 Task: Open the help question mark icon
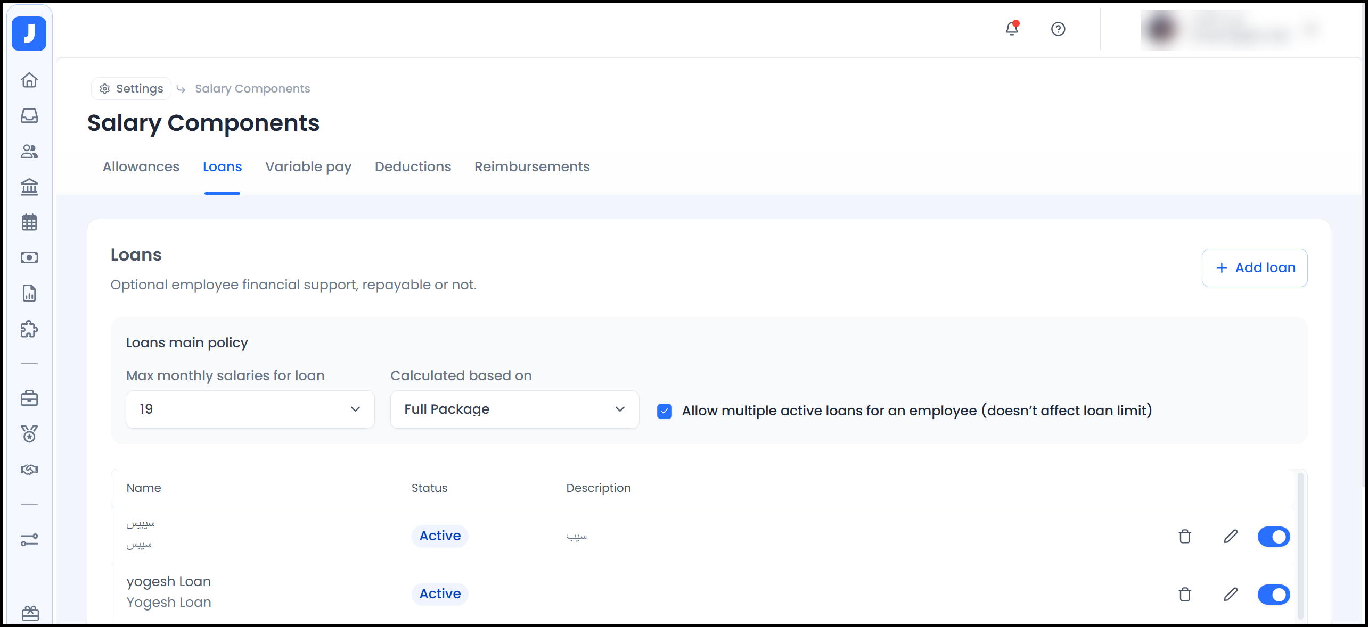[x=1058, y=29]
